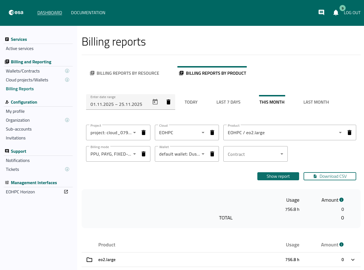Image resolution: width=364 pixels, height=270 pixels.
Task: Expand the Project dropdown
Action: [x=135, y=132]
